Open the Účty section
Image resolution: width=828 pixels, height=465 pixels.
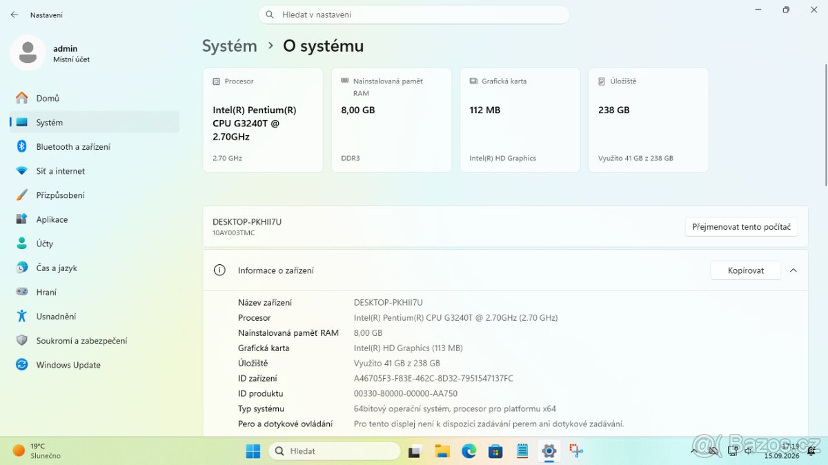95,244
